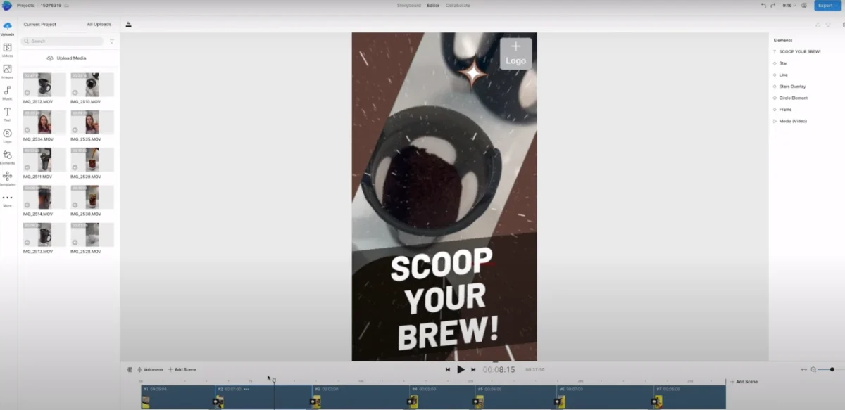
Task: Skip to previous scene
Action: (447, 369)
